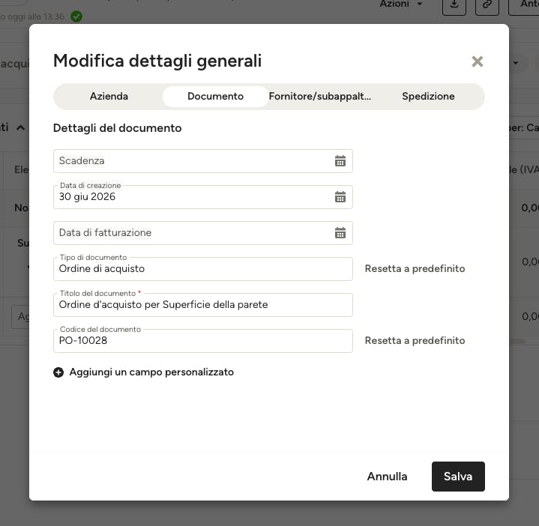
Task: Reset Codice del documento to default
Action: 415,340
